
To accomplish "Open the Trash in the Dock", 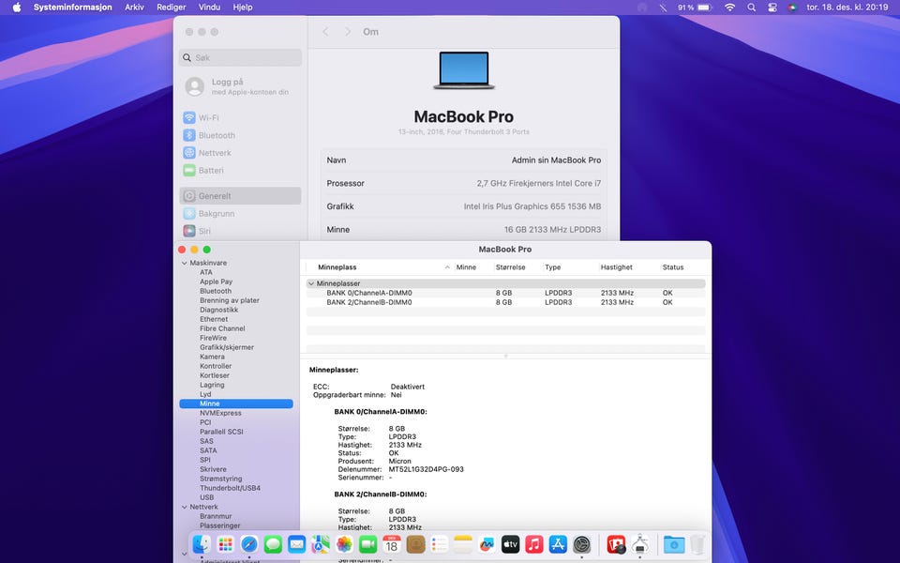I will (x=697, y=543).
